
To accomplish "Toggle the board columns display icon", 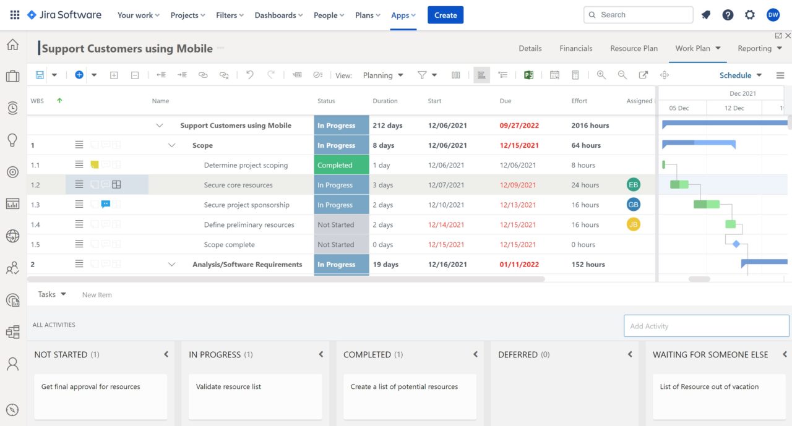I will (456, 75).
